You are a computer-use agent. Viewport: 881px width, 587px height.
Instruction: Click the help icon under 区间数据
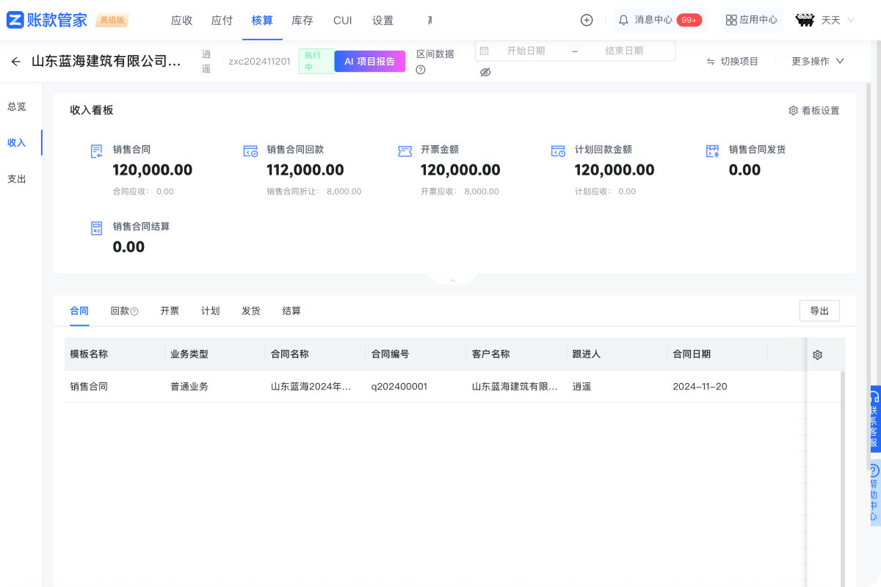[x=421, y=70]
